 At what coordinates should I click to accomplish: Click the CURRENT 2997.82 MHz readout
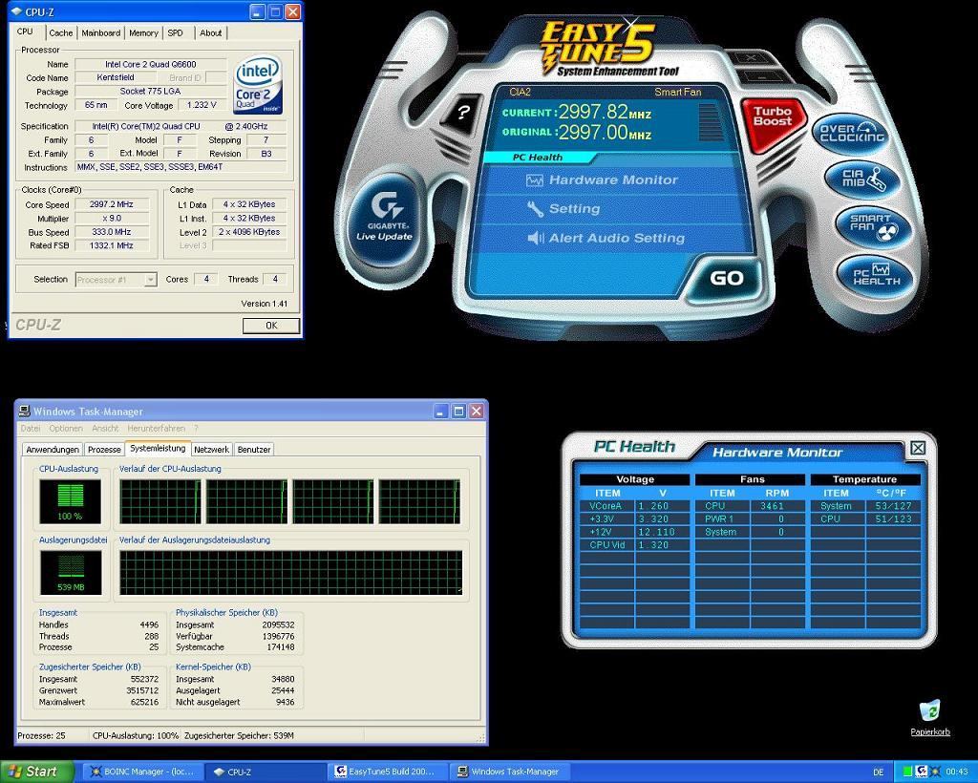(576, 113)
